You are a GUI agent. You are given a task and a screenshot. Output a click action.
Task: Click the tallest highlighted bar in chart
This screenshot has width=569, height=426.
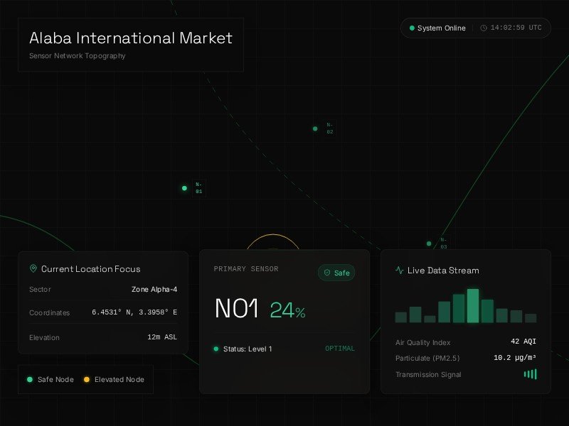coord(472,306)
